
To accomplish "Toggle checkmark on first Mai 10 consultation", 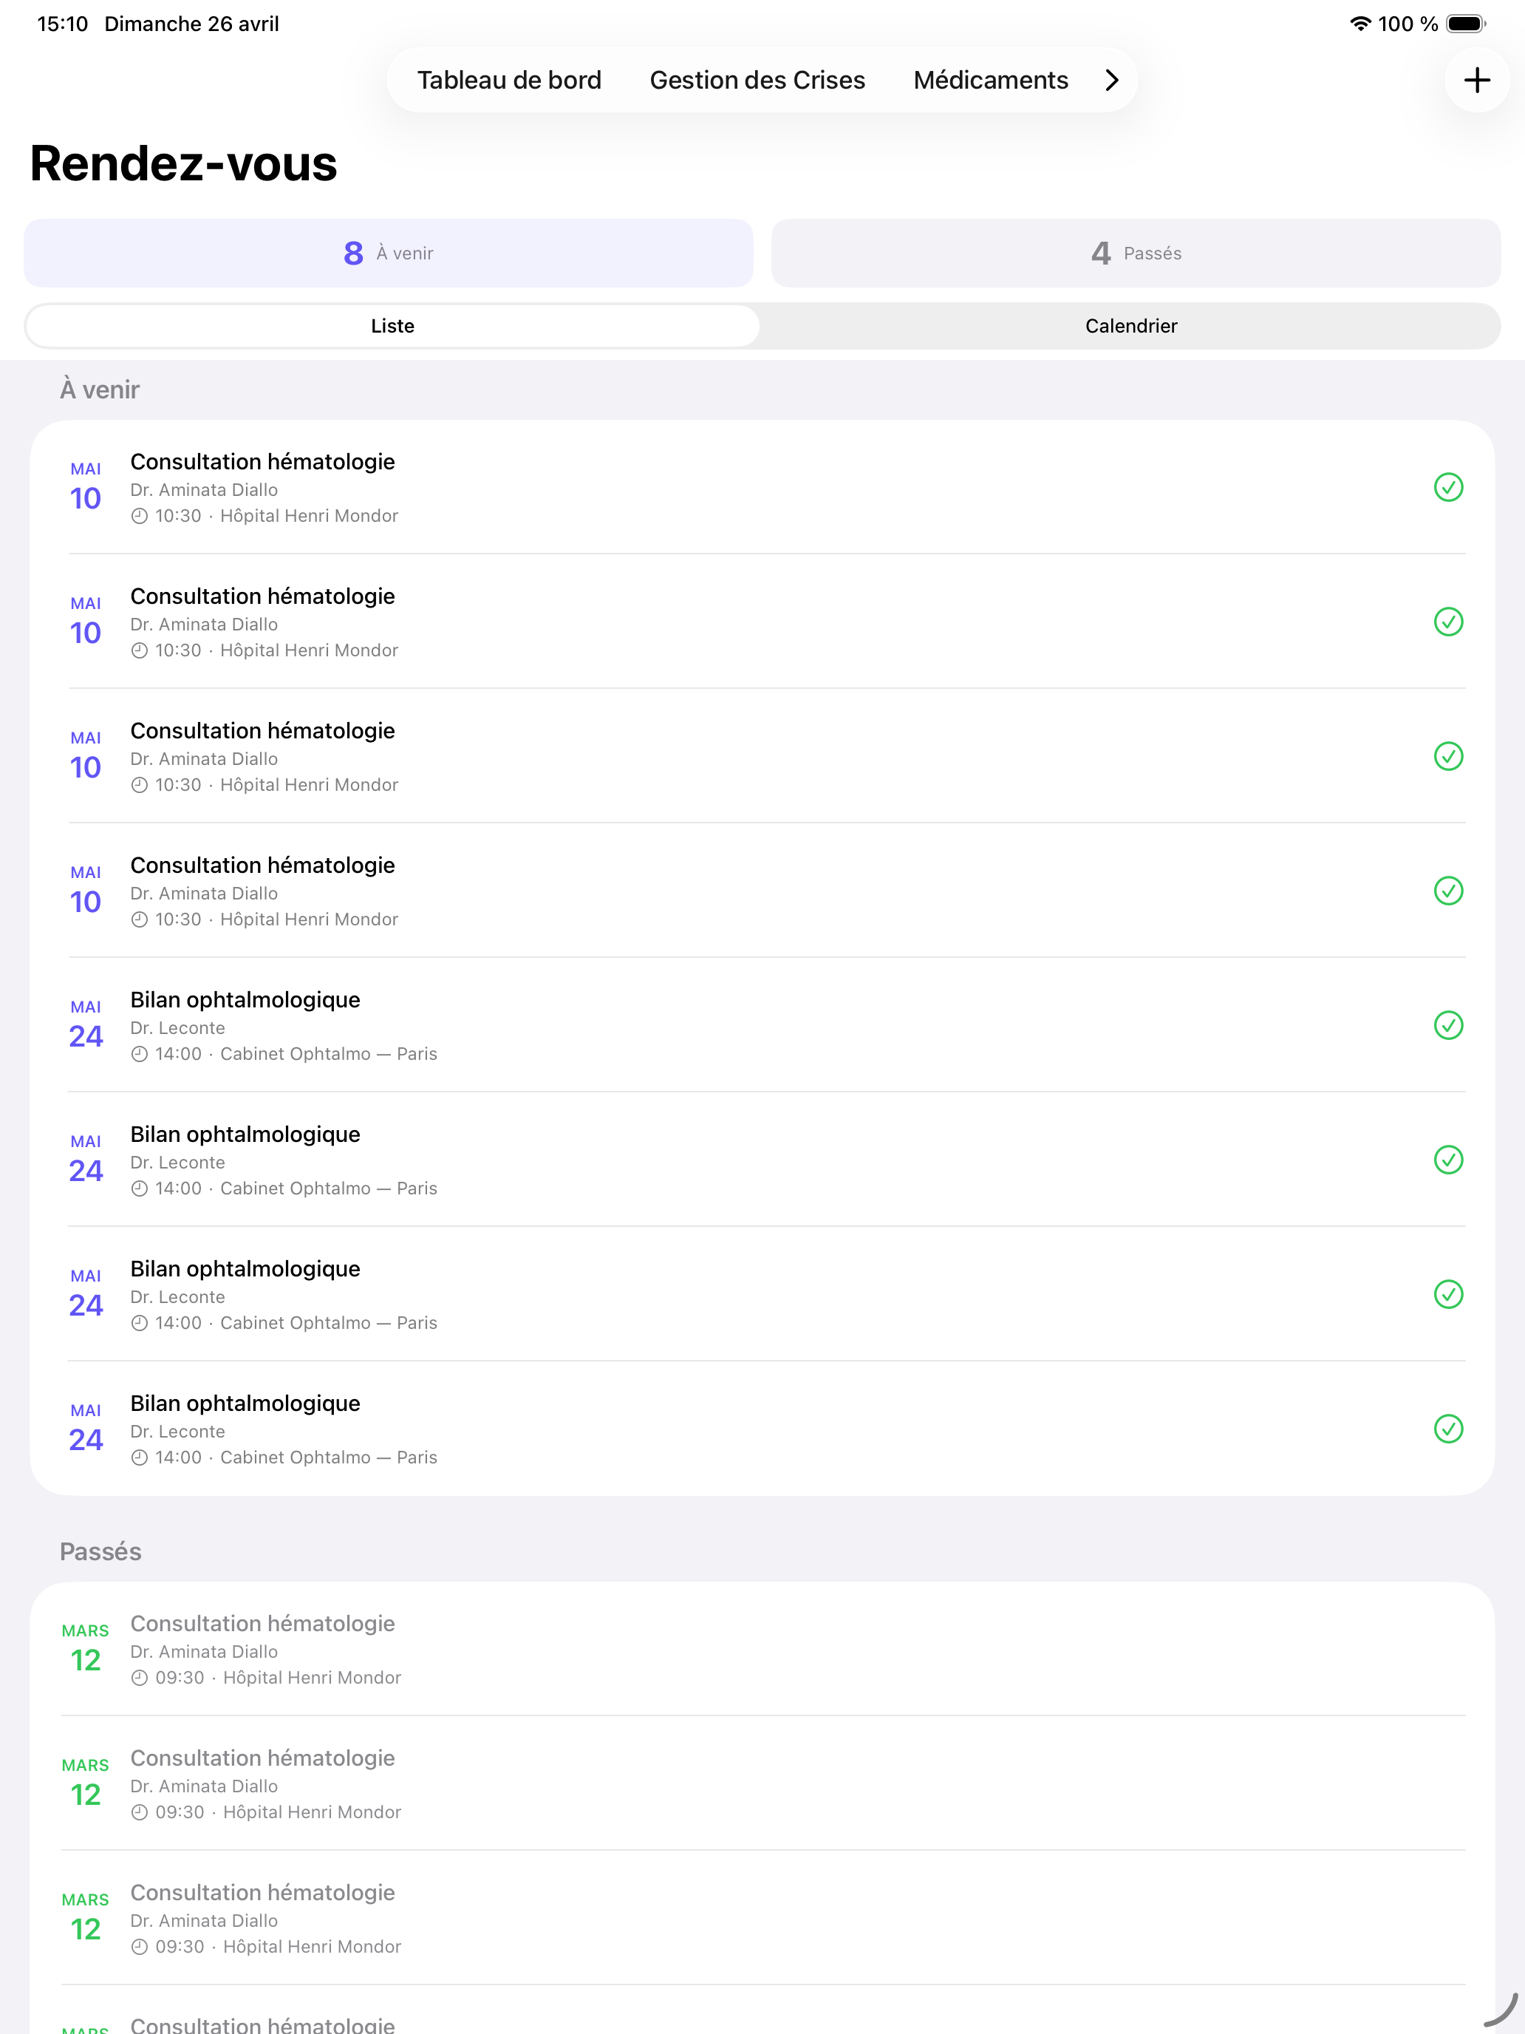I will [x=1447, y=487].
